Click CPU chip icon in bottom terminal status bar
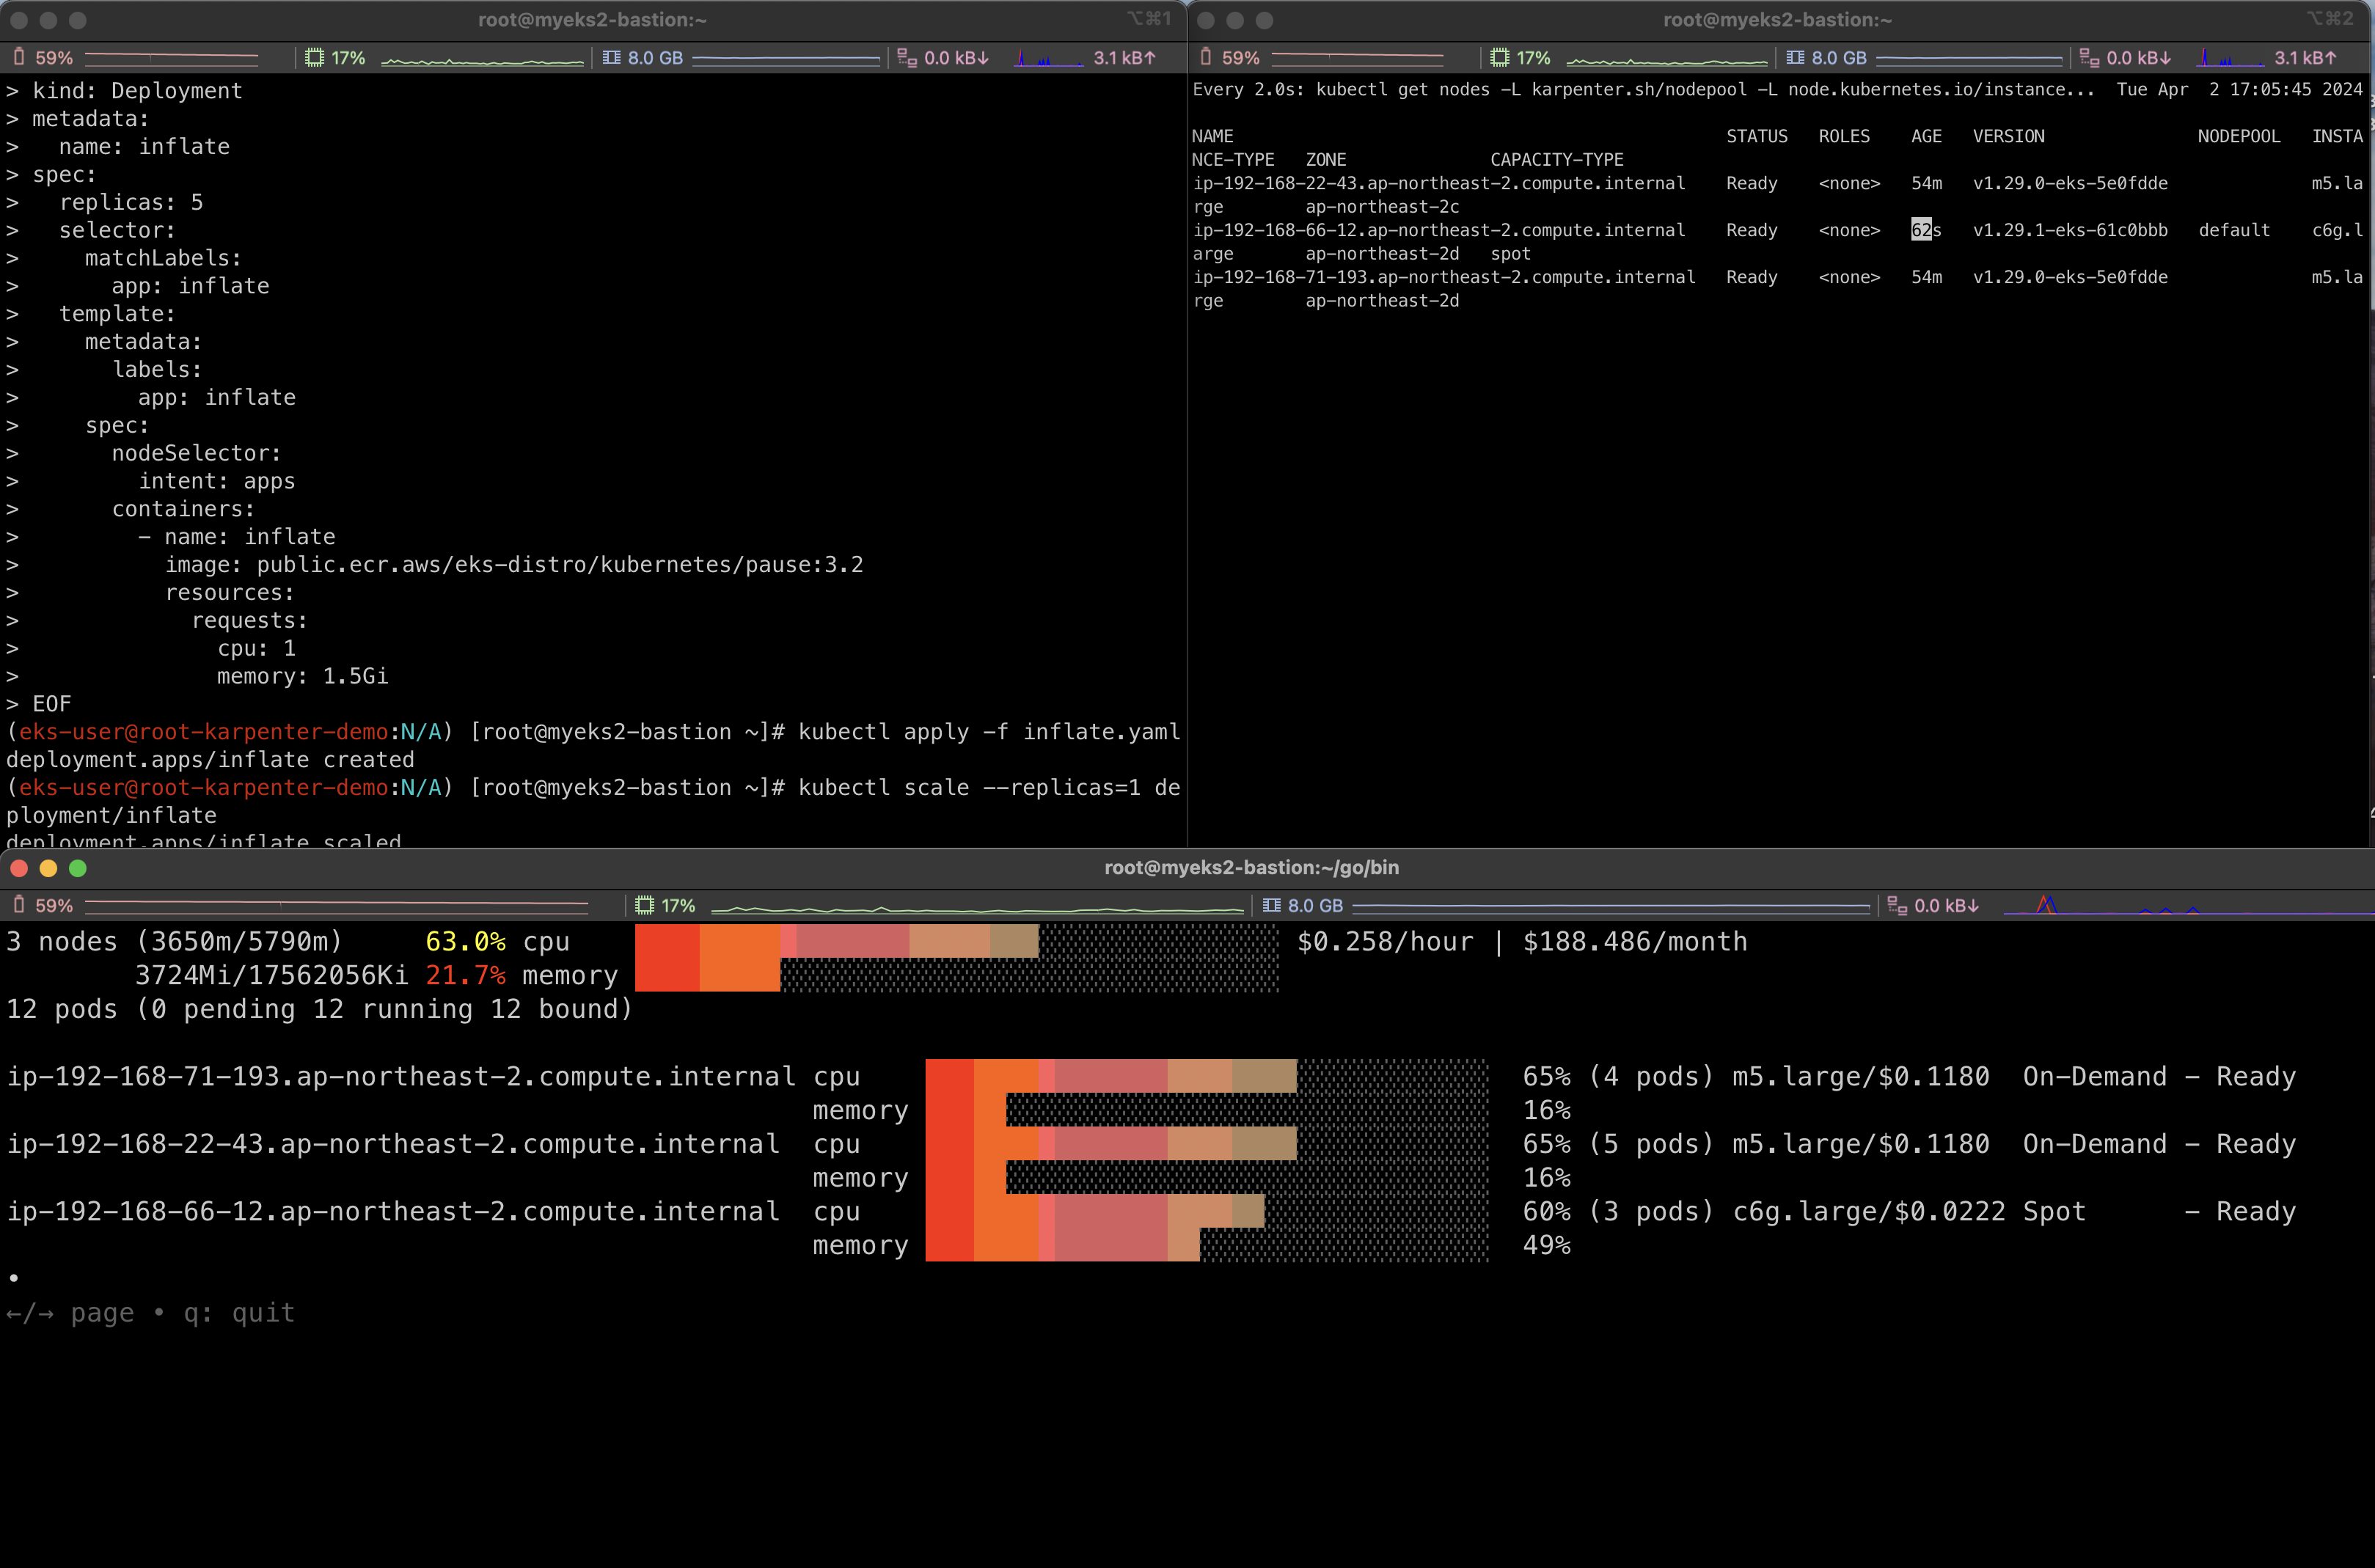 644,906
